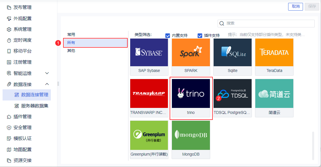Click the 移动平台 phone icon

tap(9, 51)
